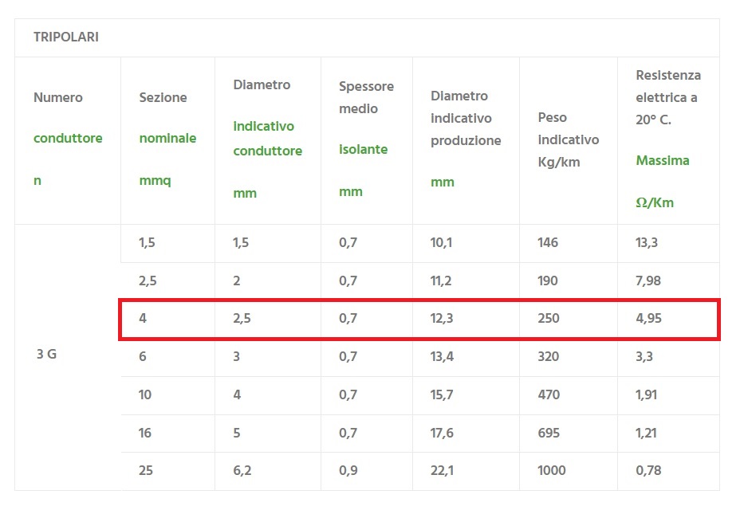This screenshot has width=744, height=518.
Task: Click the highlighted 4,95 resistance value
Action: [648, 319]
